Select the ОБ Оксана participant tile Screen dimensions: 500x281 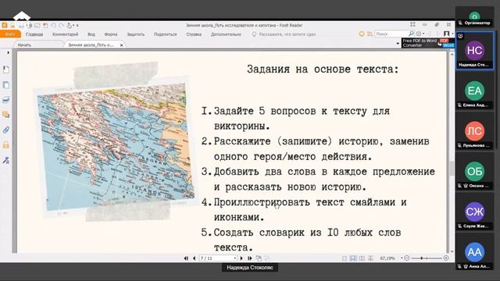(x=474, y=172)
